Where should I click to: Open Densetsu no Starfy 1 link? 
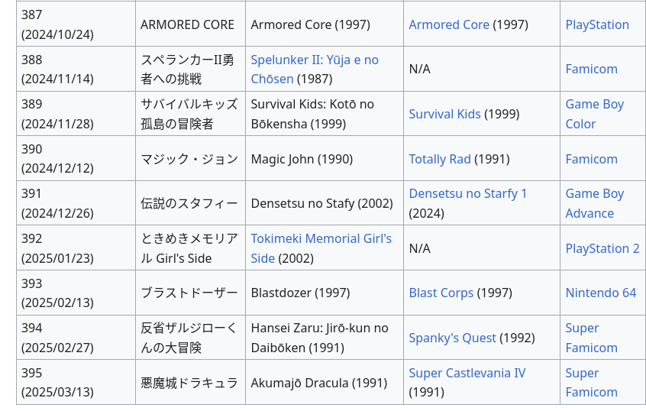tap(467, 194)
